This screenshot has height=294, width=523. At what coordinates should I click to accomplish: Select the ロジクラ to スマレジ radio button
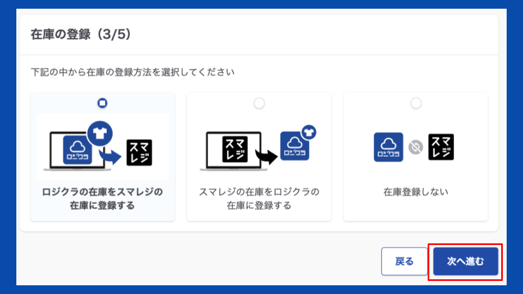[102, 103]
